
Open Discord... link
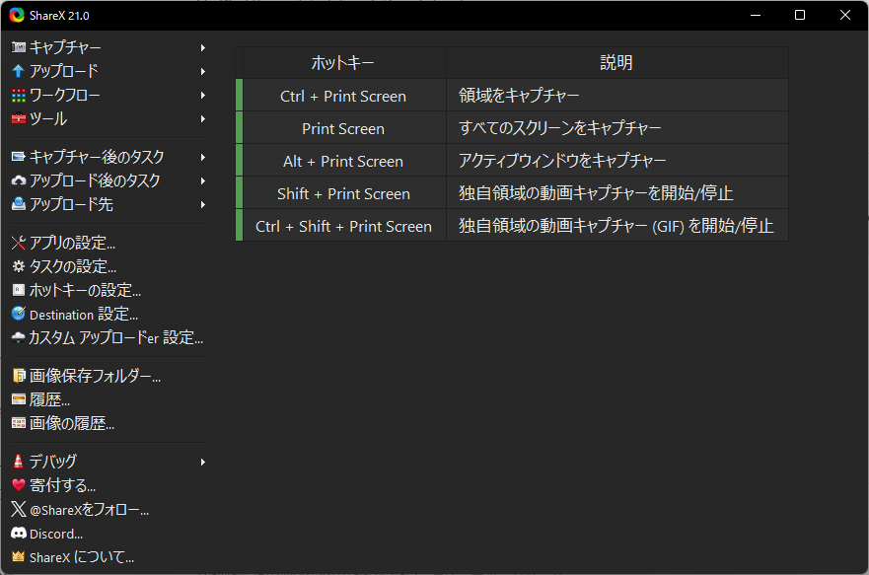tap(109, 534)
